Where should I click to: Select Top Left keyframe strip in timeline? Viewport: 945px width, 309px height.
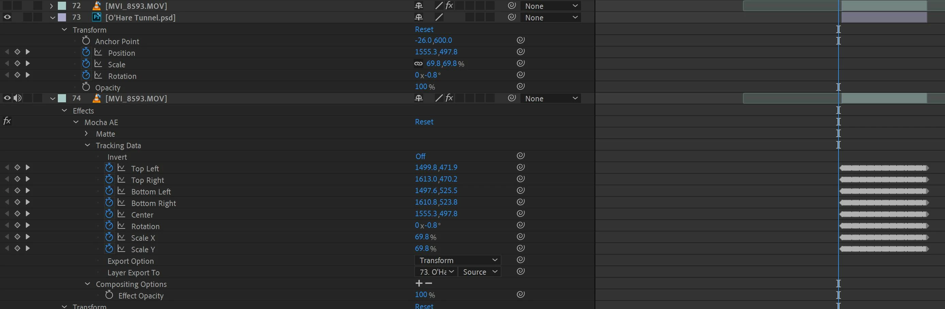pyautogui.click(x=884, y=168)
